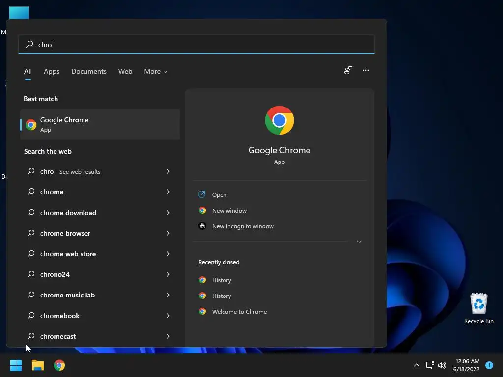Expand arrow for chrono24 suggestion
The width and height of the screenshot is (503, 377).
point(168,274)
